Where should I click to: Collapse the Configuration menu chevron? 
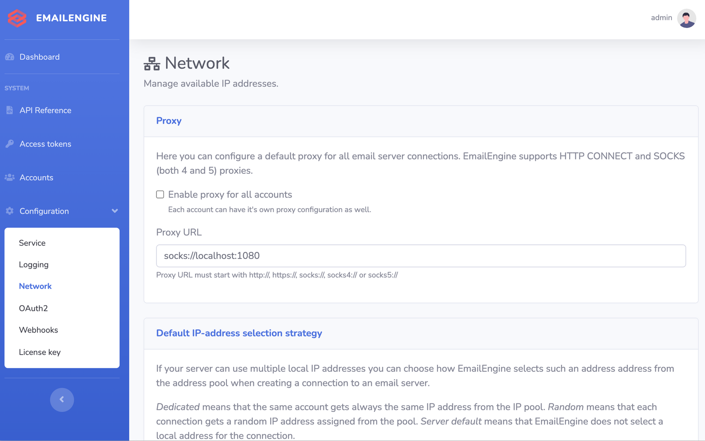tap(115, 211)
